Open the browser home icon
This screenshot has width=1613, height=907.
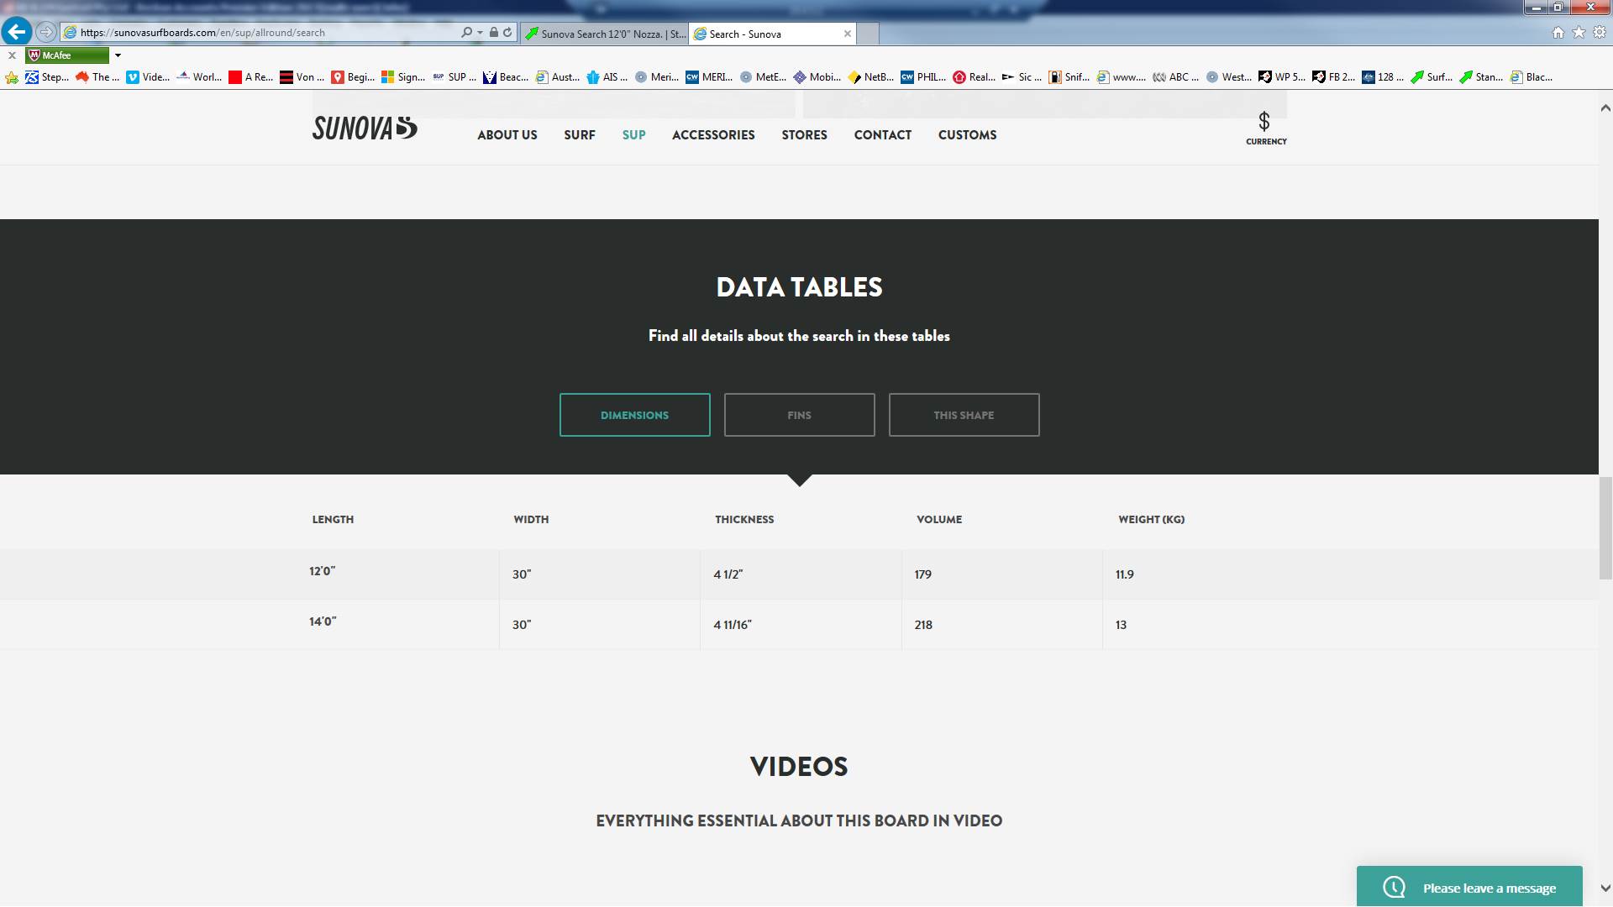click(1558, 33)
